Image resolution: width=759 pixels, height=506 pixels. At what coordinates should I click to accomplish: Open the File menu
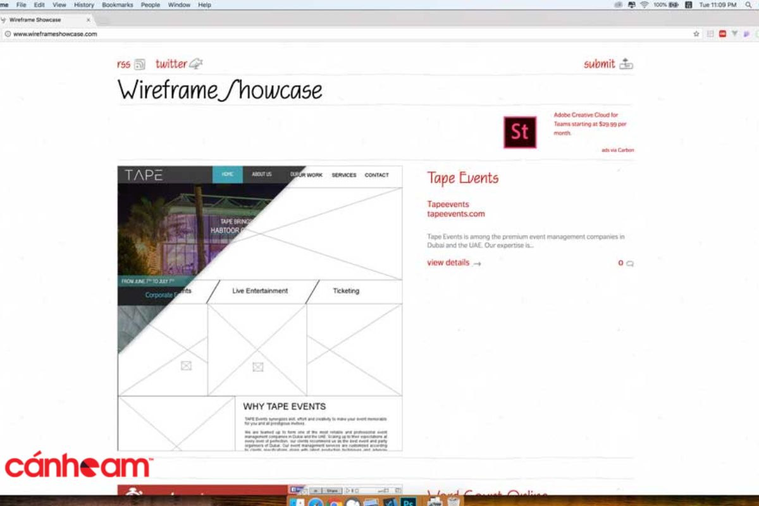click(x=21, y=4)
